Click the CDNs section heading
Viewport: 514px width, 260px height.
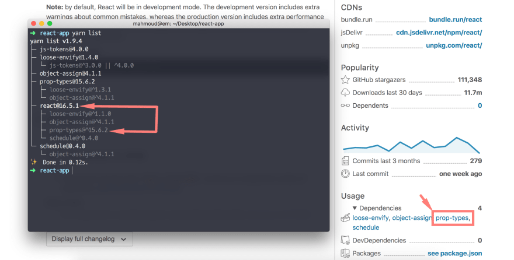[352, 7]
